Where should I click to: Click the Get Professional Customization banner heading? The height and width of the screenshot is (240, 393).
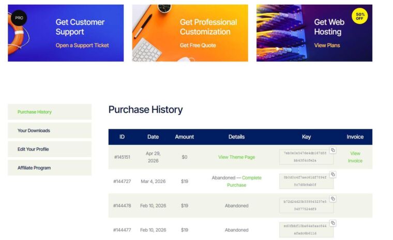[208, 27]
